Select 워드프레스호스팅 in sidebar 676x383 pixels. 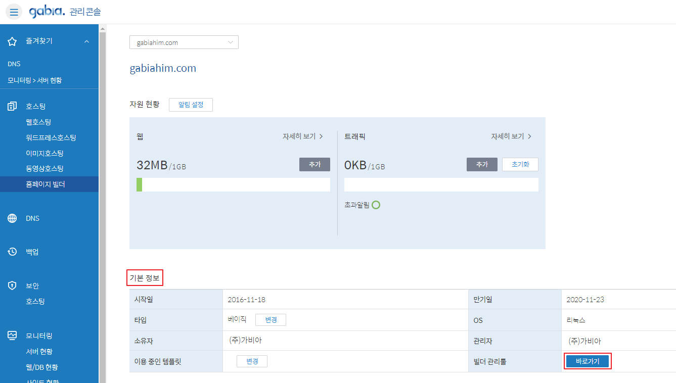coord(51,137)
